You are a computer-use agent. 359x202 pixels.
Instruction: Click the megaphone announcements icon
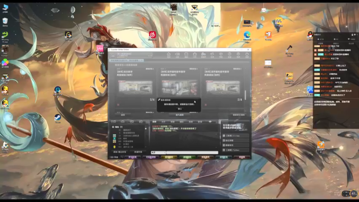pos(177,54)
